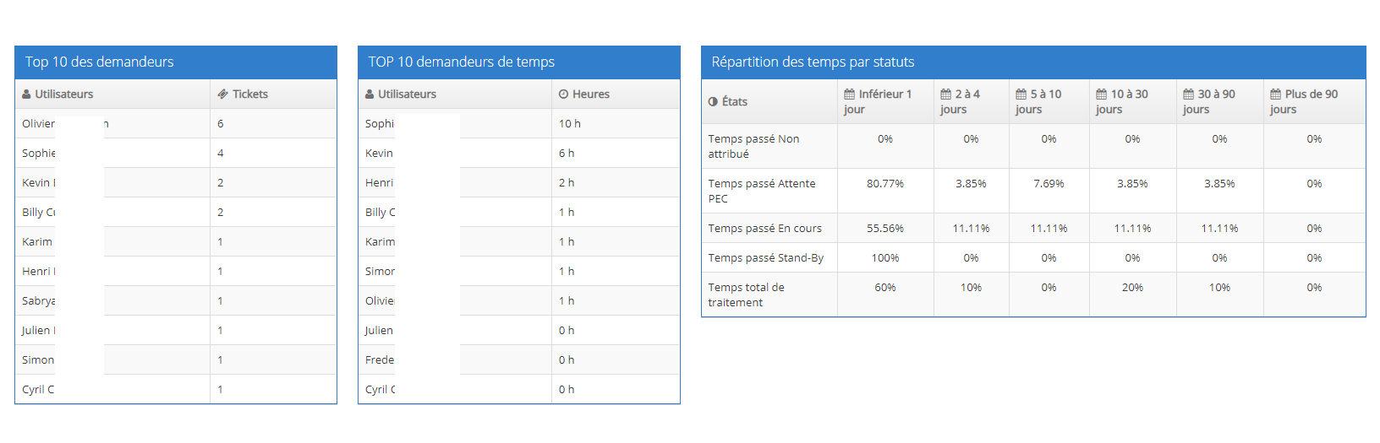
Task: Click the 100% cell in Stand-By row
Action: tap(885, 257)
